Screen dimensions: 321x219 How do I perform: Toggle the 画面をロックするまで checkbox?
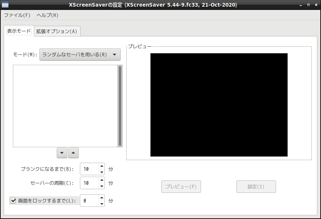13,201
